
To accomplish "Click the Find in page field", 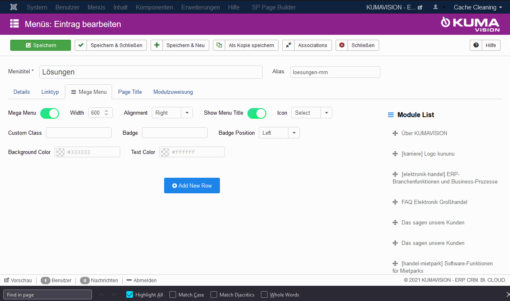I will (x=48, y=294).
